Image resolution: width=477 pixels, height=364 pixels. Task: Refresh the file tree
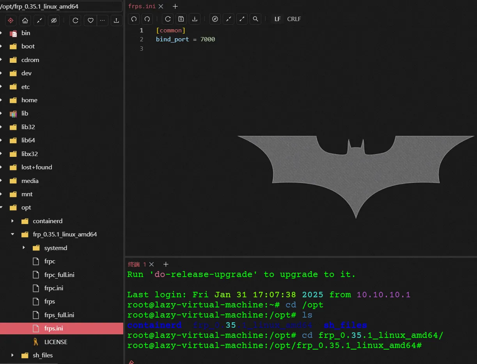[76, 20]
